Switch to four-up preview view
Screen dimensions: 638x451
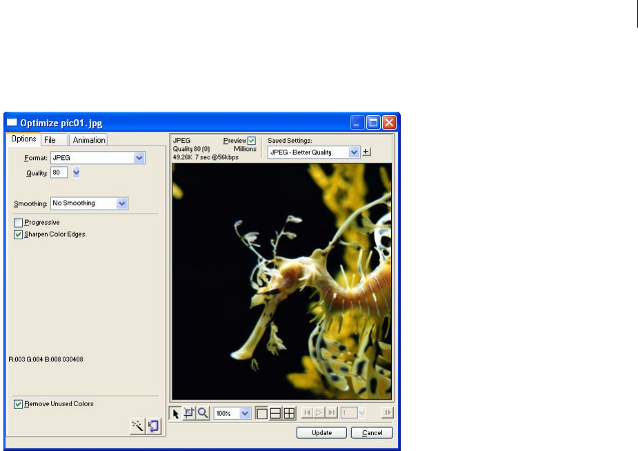click(x=289, y=414)
